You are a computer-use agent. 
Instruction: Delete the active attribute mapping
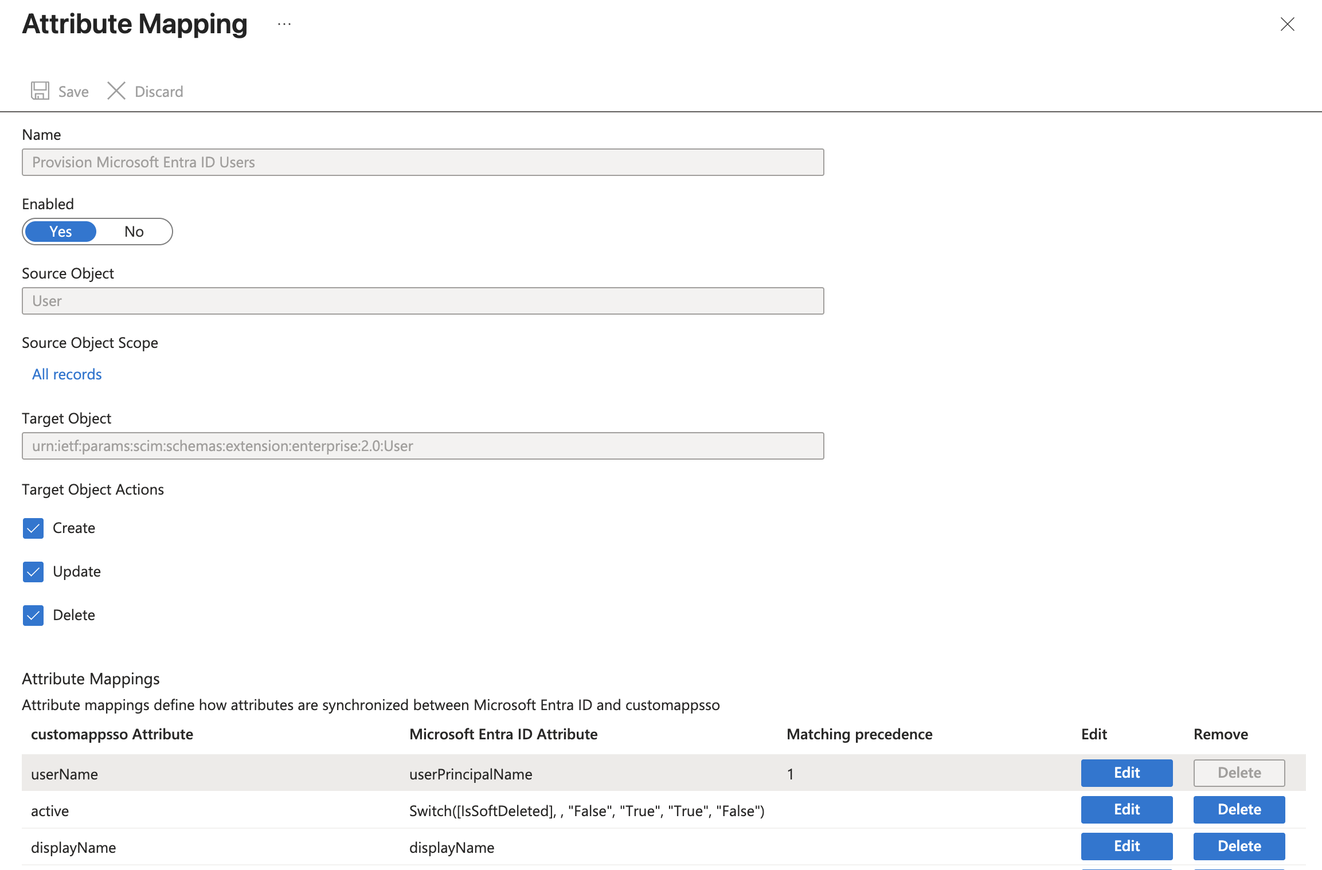1239,809
